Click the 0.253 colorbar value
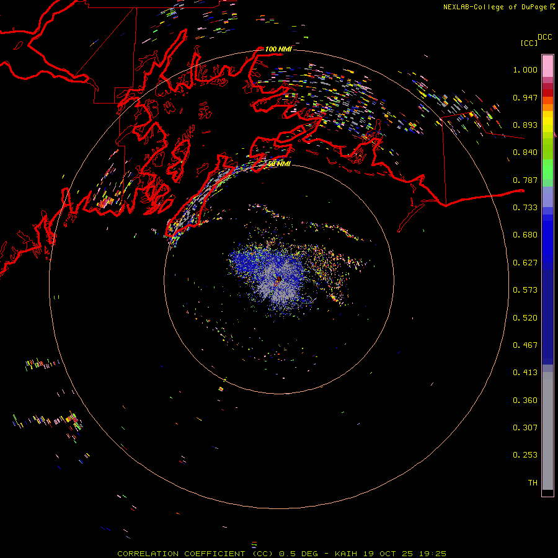The width and height of the screenshot is (558, 558). [x=525, y=455]
